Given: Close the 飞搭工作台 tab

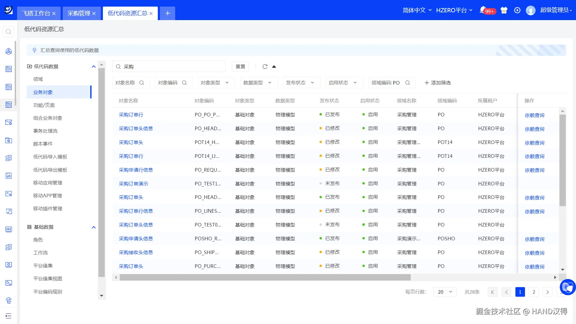Looking at the screenshot, I should tap(54, 13).
